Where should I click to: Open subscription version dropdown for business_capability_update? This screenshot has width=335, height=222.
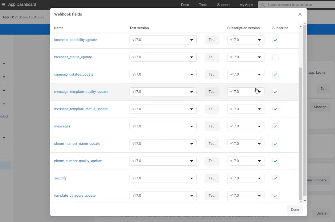[246, 40]
